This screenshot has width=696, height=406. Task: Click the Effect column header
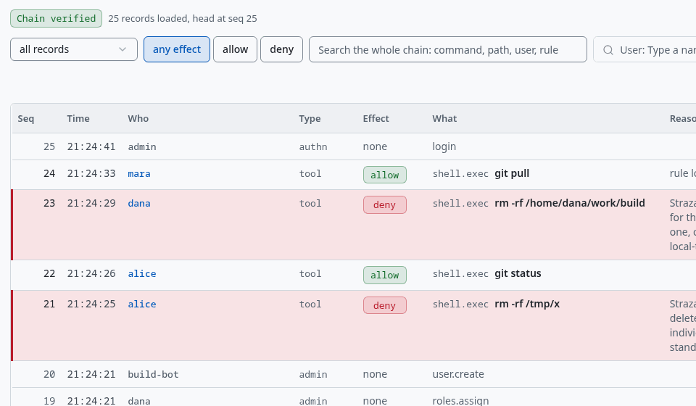376,118
